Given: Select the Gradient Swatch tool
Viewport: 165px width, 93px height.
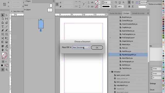Looking at the screenshot, I should point(3,42).
